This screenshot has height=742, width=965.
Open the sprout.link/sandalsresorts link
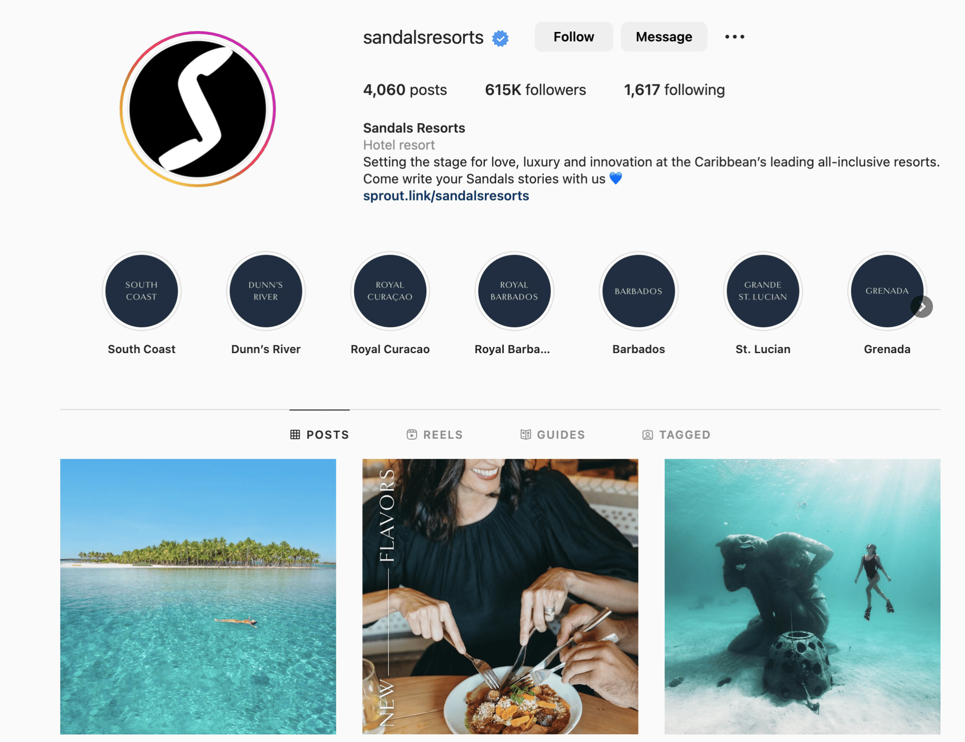tap(446, 196)
